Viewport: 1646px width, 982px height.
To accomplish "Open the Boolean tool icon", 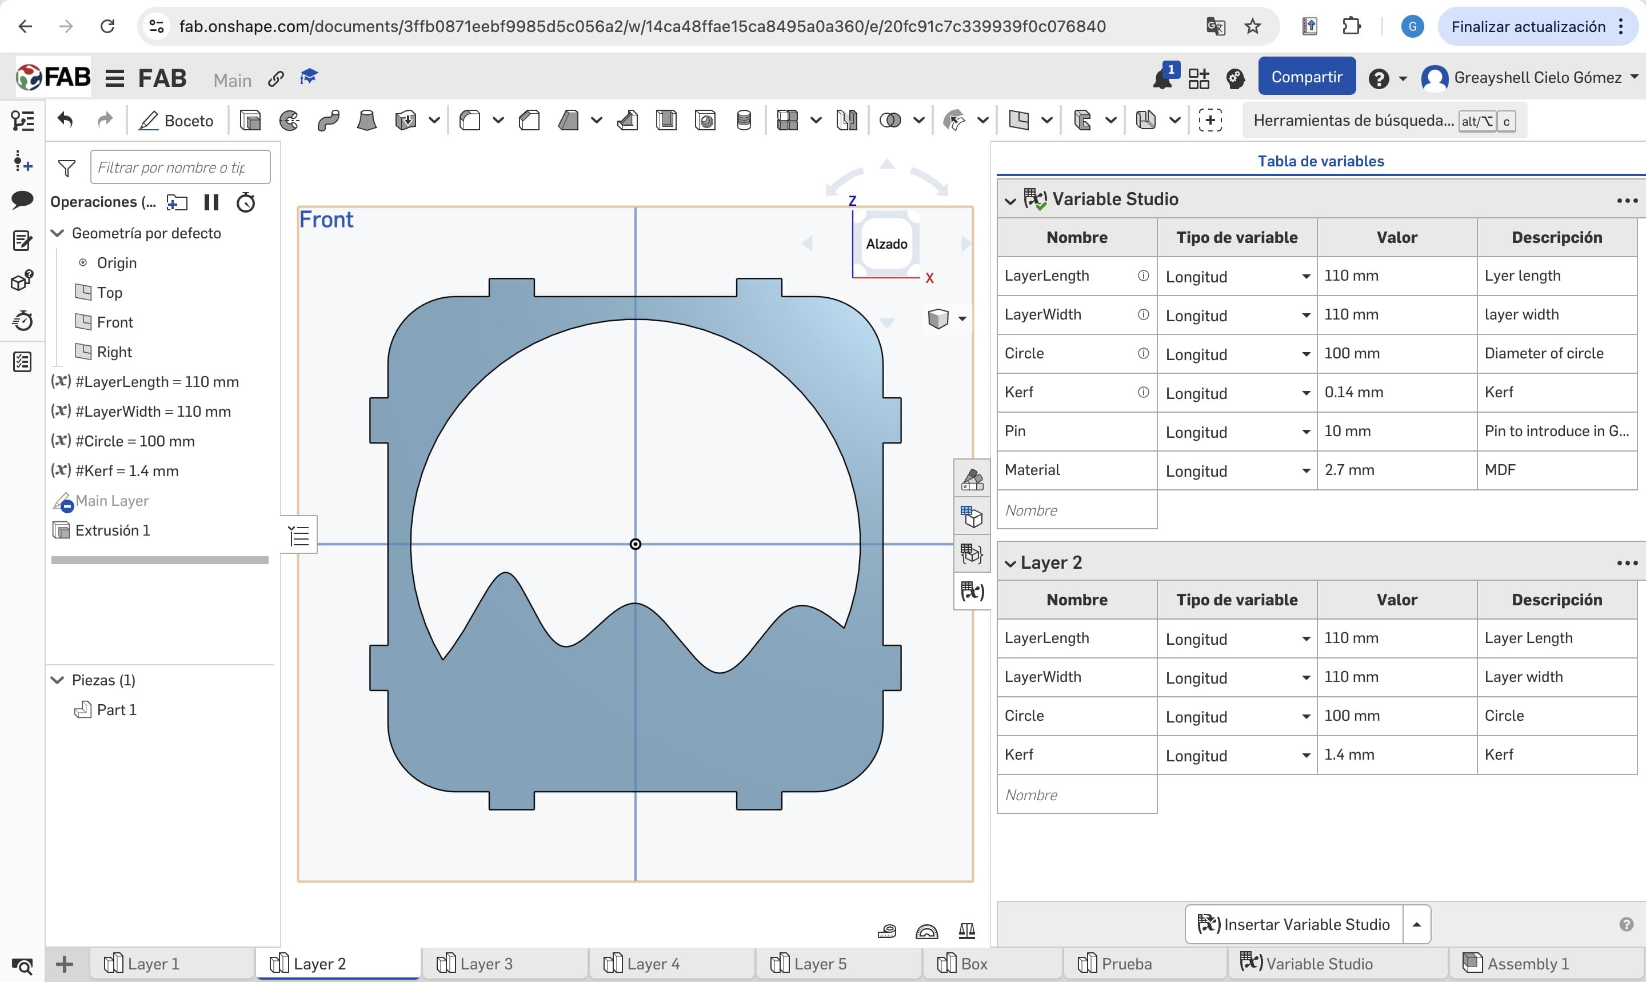I will [890, 121].
